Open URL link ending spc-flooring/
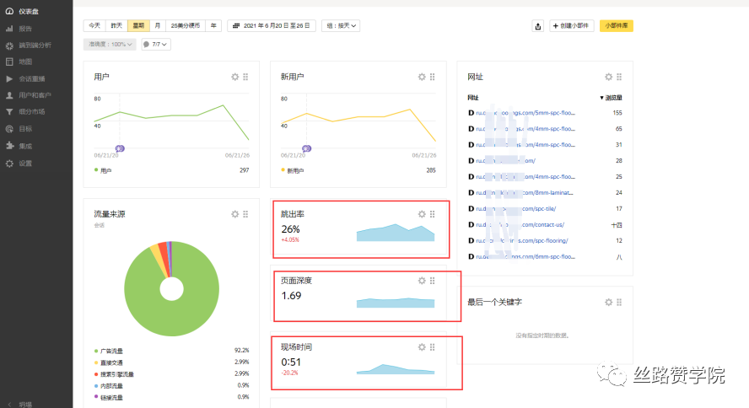This screenshot has width=749, height=408. click(522, 240)
